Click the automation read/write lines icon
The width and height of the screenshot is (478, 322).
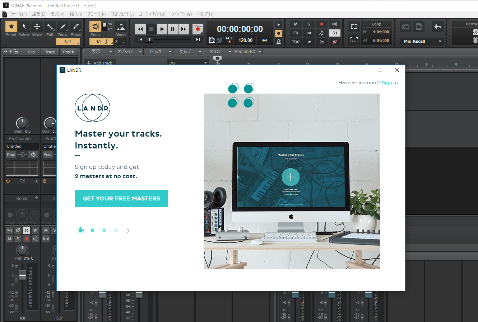point(322,33)
